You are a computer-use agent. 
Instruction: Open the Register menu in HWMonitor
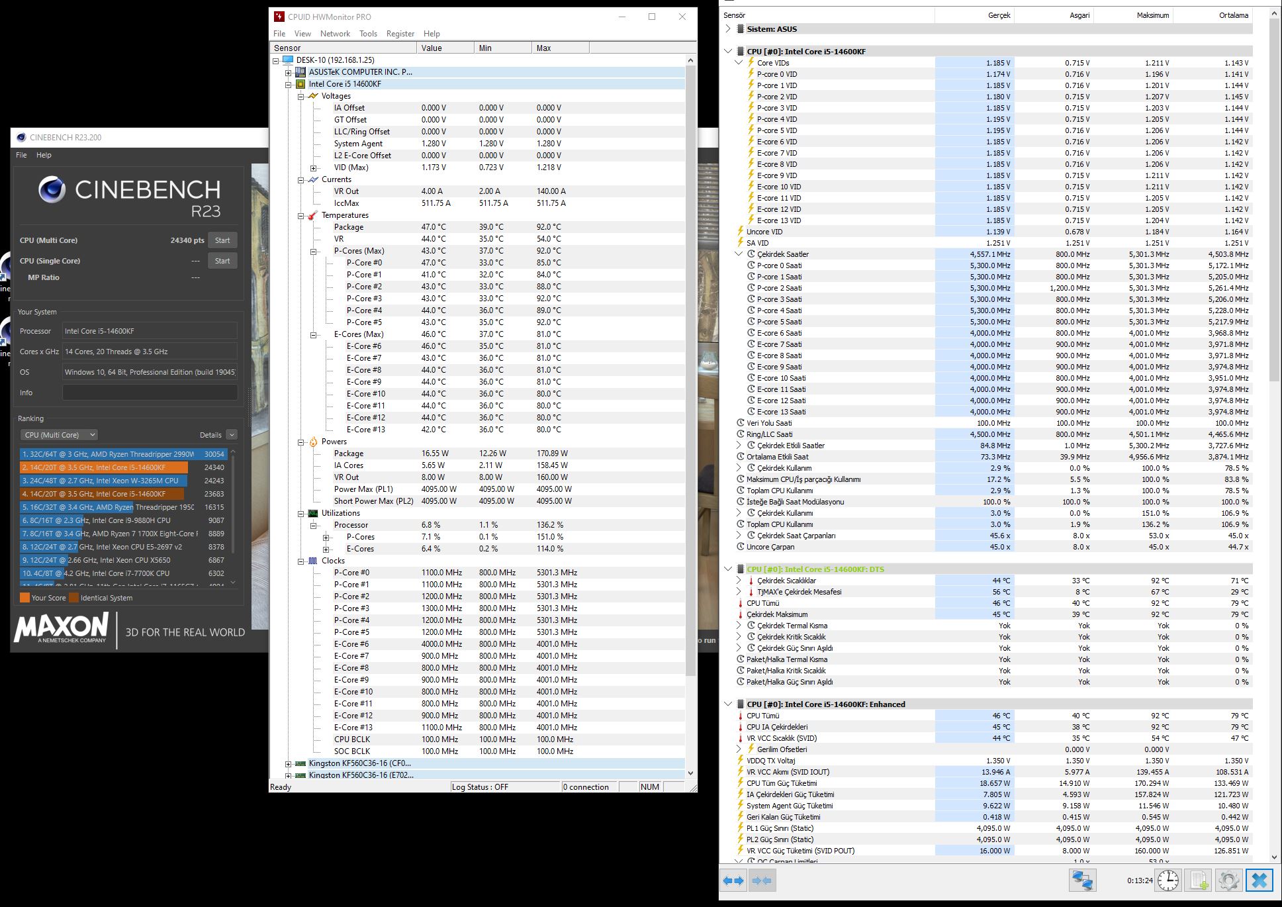[x=400, y=34]
